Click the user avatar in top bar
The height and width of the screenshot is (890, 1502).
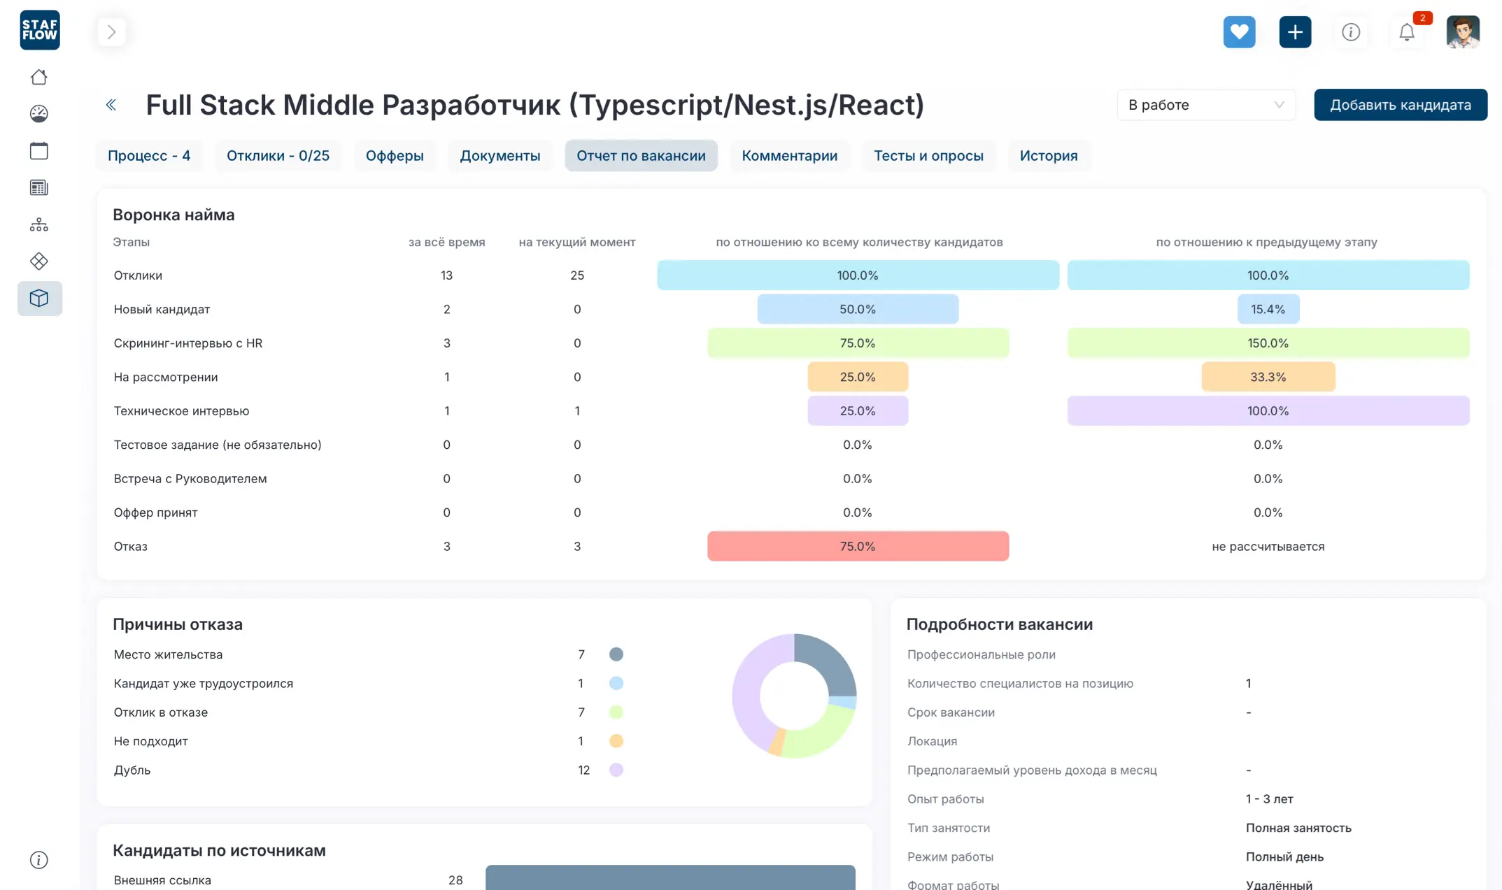(1463, 31)
